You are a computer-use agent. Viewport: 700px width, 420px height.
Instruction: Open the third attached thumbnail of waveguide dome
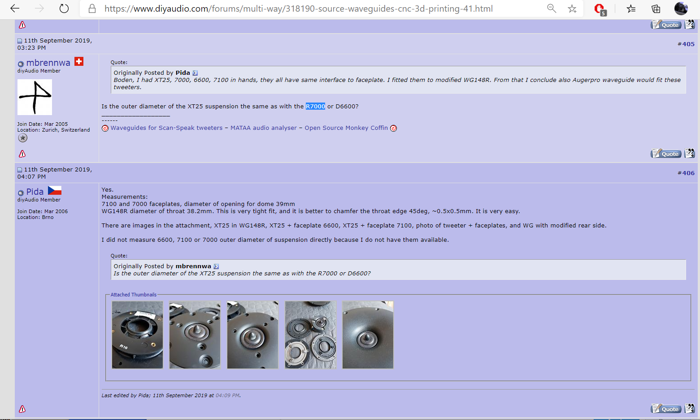[x=252, y=335]
